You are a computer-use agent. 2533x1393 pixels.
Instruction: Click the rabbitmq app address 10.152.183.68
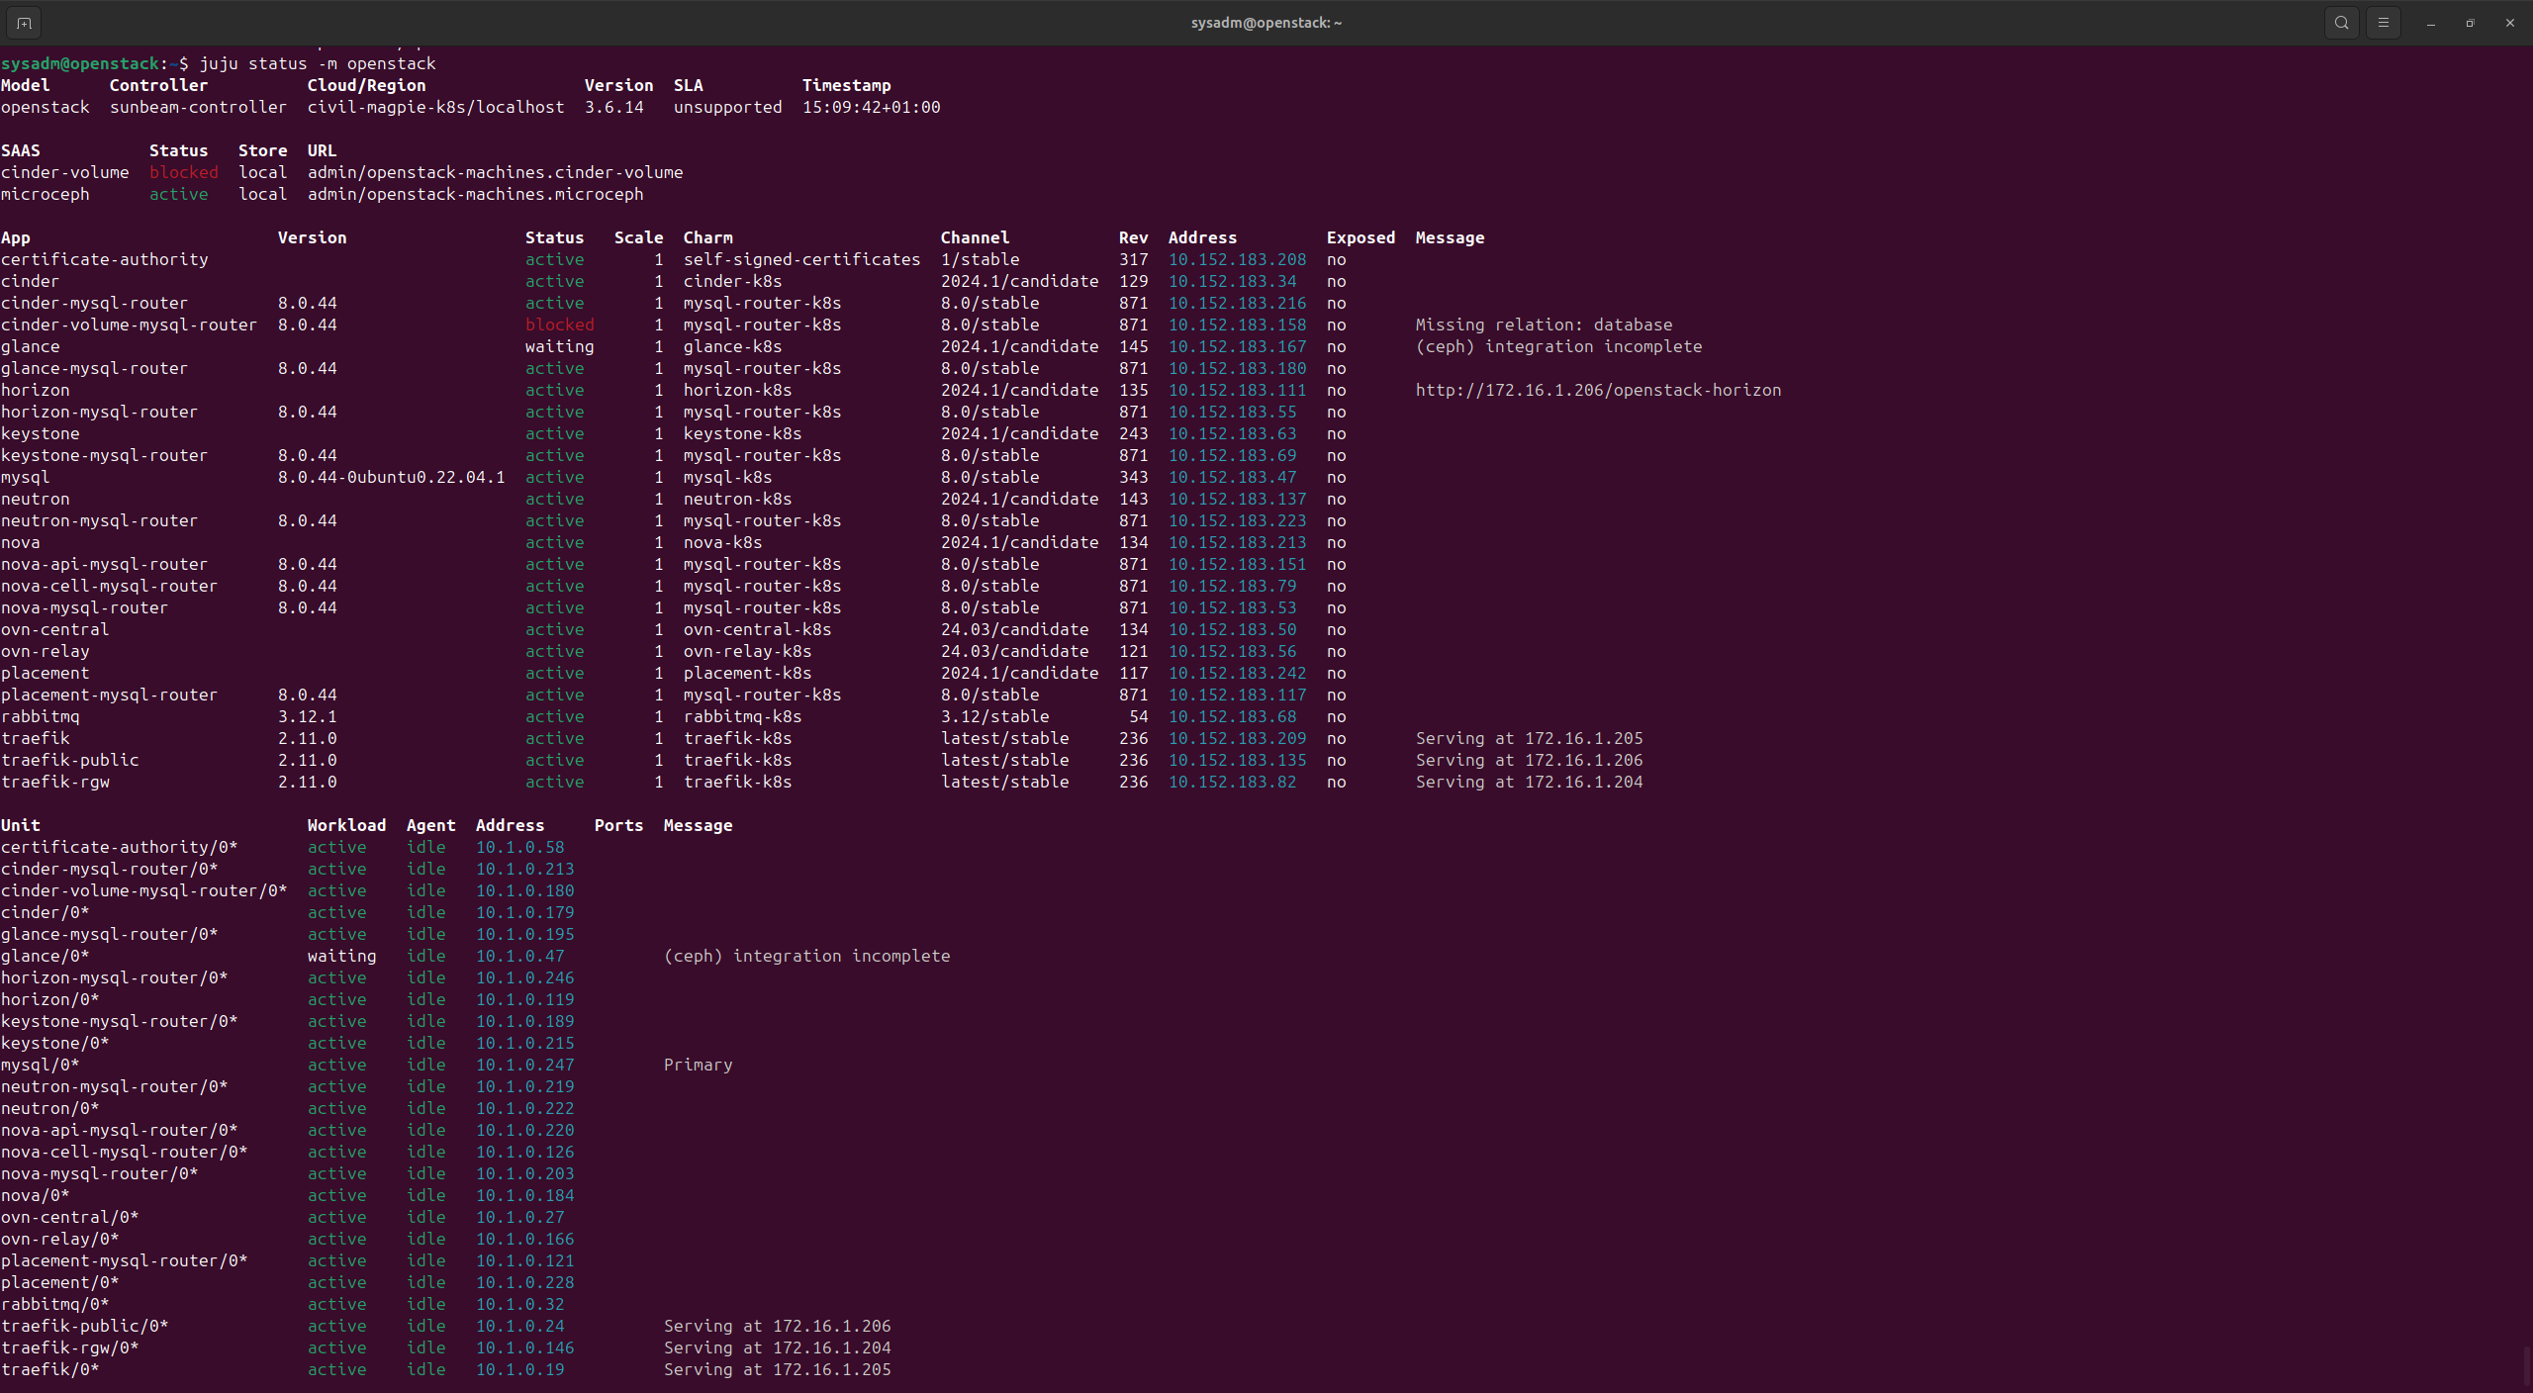(1232, 716)
